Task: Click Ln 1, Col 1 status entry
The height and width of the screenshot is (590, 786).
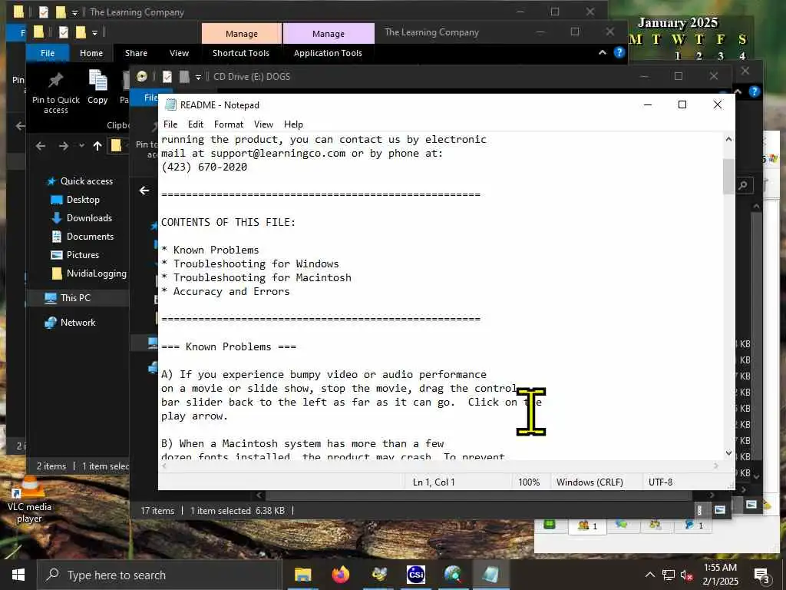Action: pyautogui.click(x=434, y=482)
